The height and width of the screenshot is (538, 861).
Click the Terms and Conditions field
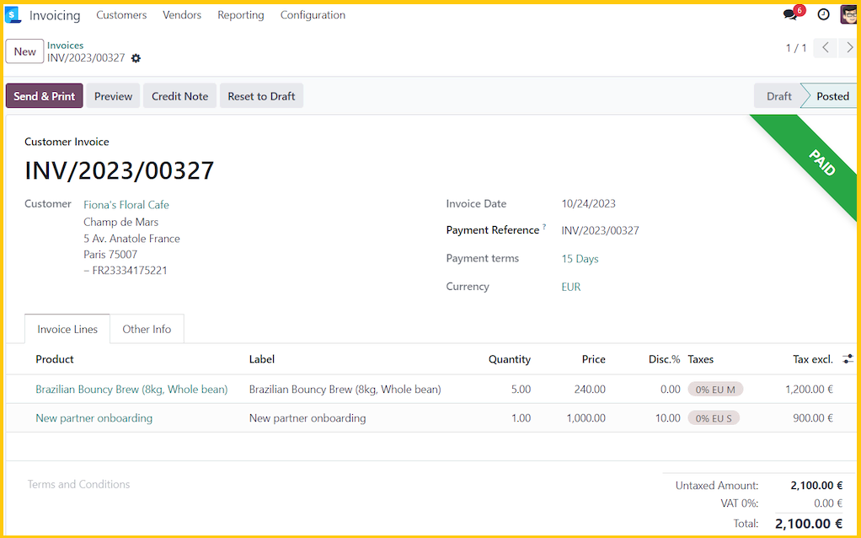pyautogui.click(x=78, y=484)
